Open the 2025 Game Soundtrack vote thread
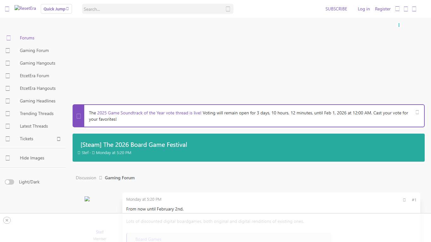Viewport: 431px width, 242px height. tap(149, 113)
